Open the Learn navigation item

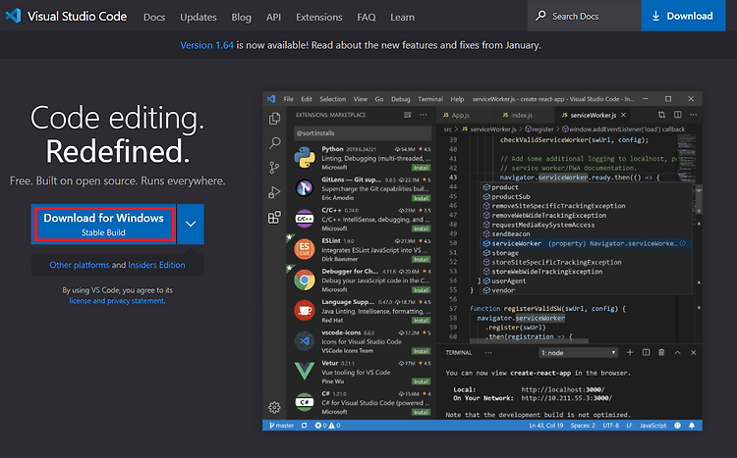(402, 17)
